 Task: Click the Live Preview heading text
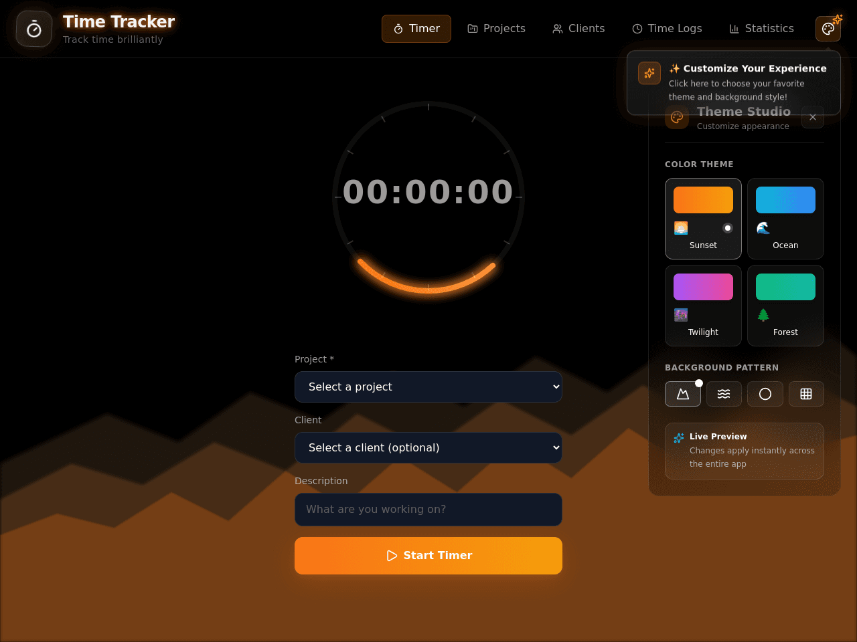(x=718, y=437)
